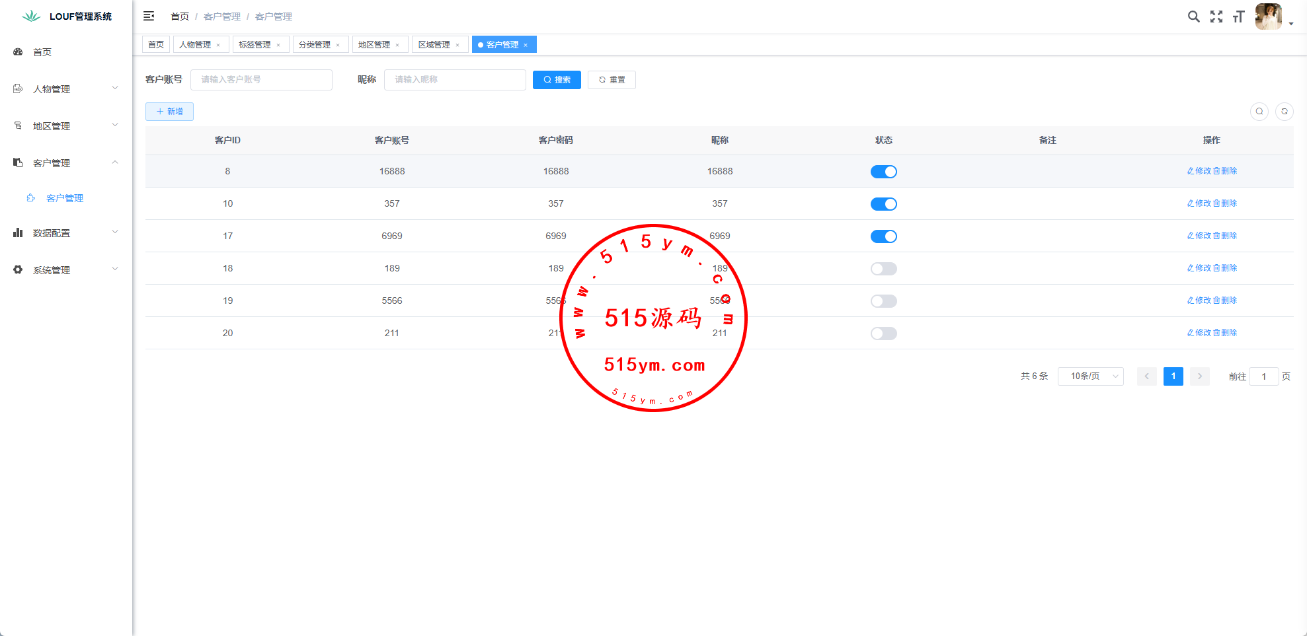Image resolution: width=1307 pixels, height=636 pixels.
Task: Click the blue 搜索 button
Action: point(557,80)
